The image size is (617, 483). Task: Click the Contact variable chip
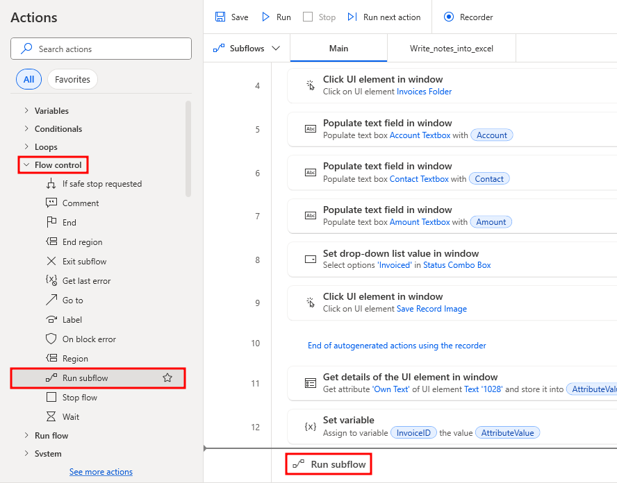[489, 179]
